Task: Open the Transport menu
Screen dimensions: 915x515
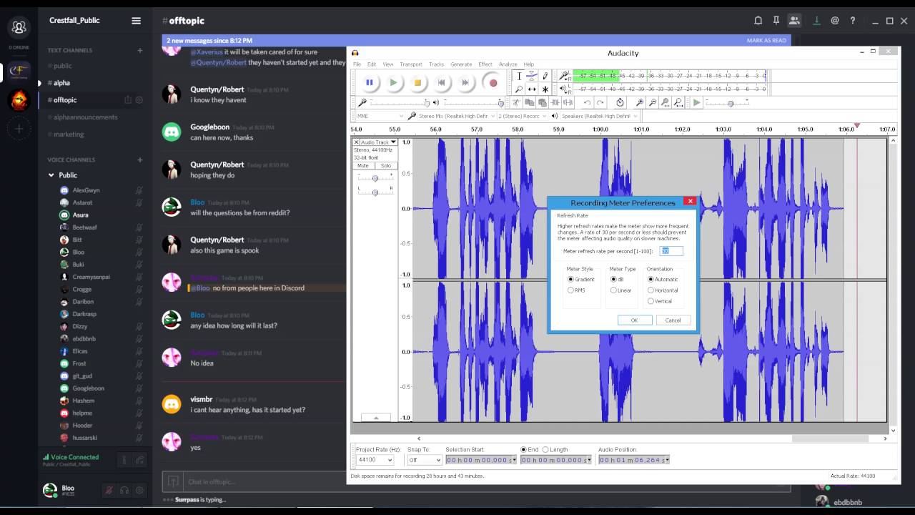Action: [x=411, y=64]
